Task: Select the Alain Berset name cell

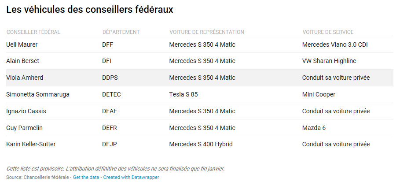Action: coord(23,61)
